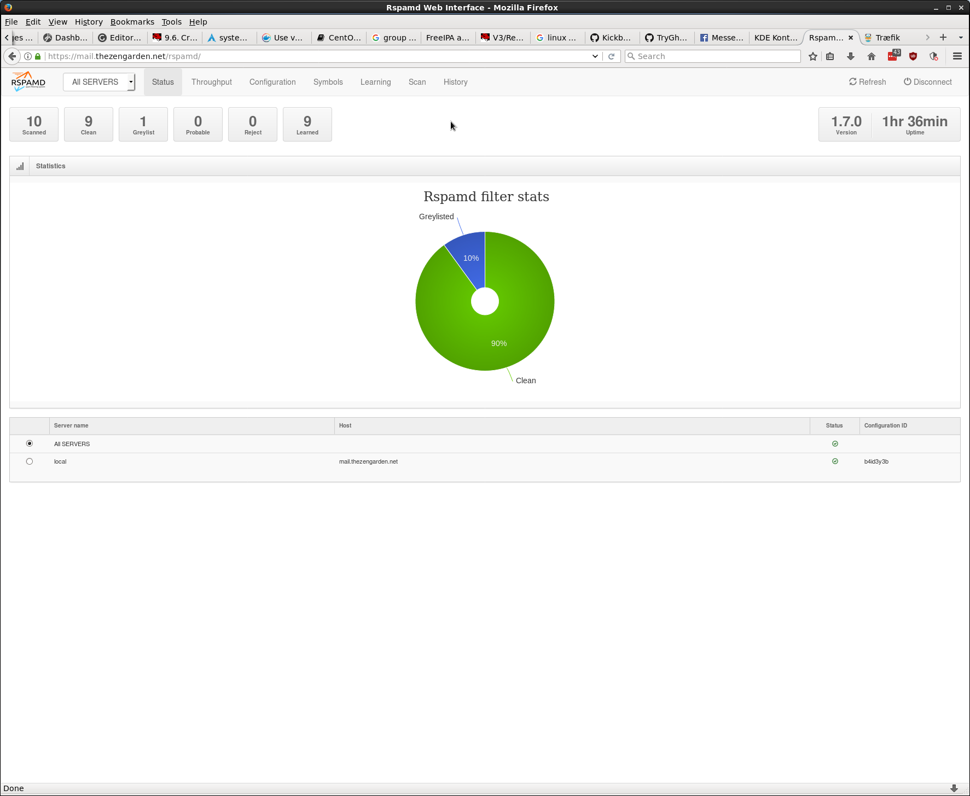Open a new browser tab with plus
Viewport: 970px width, 796px height.
943,37
